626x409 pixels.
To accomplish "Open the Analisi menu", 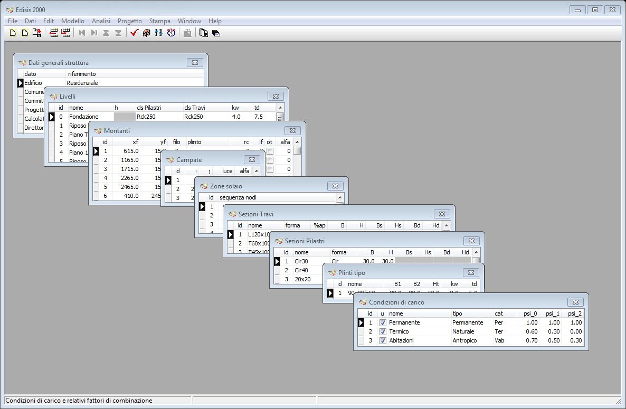I will tap(101, 21).
